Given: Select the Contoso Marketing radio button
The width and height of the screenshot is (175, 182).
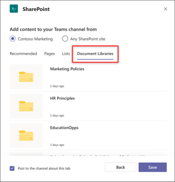Looking at the screenshot, I should (13, 39).
